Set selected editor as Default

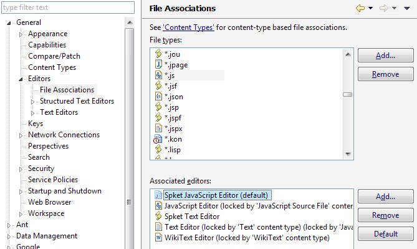pos(386,234)
